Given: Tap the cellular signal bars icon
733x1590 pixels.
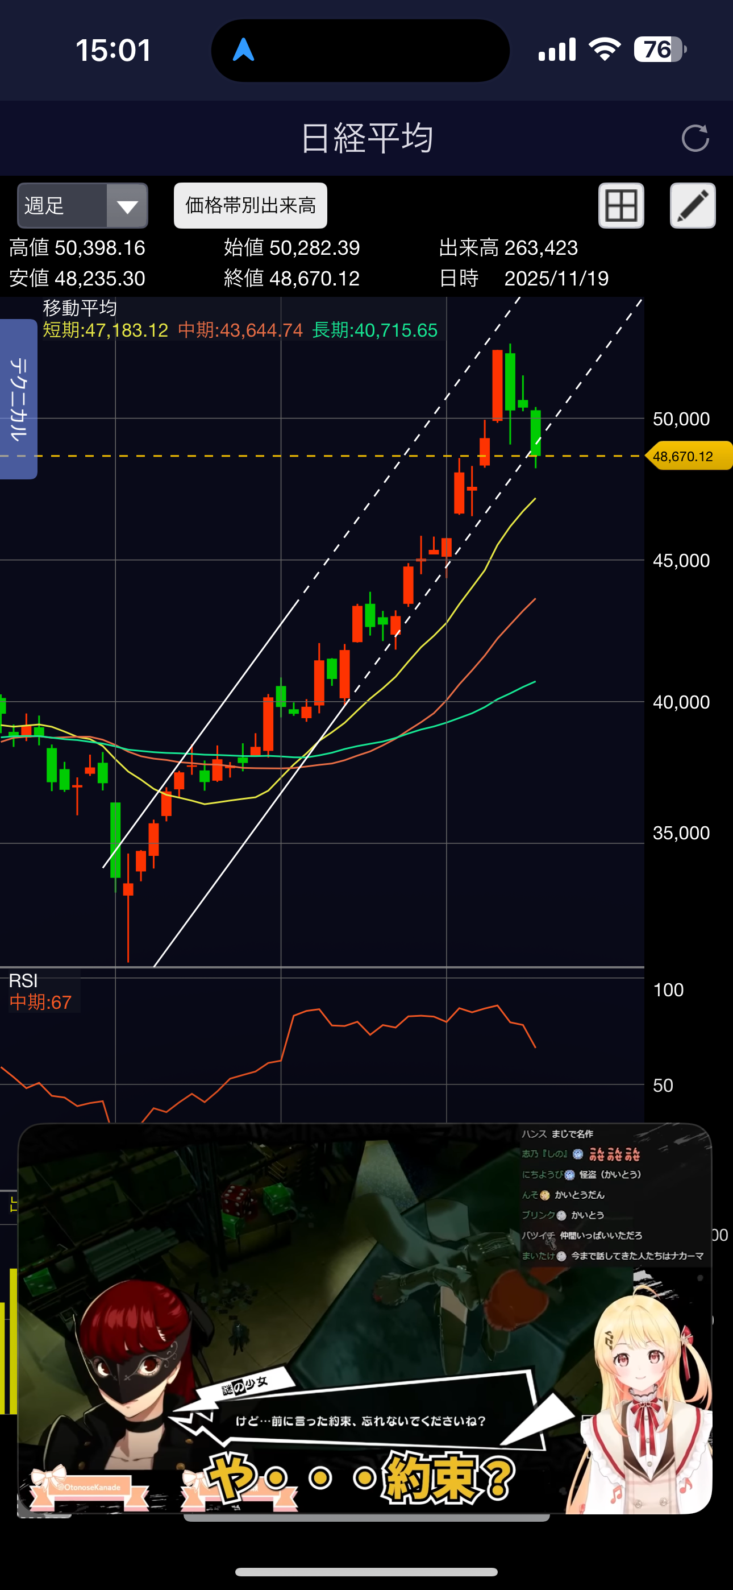Looking at the screenshot, I should click(557, 50).
